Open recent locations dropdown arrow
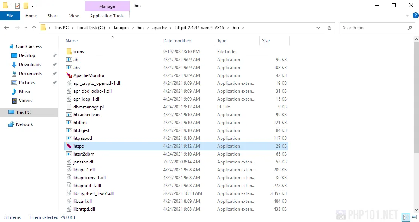 pyautogui.click(x=26, y=28)
